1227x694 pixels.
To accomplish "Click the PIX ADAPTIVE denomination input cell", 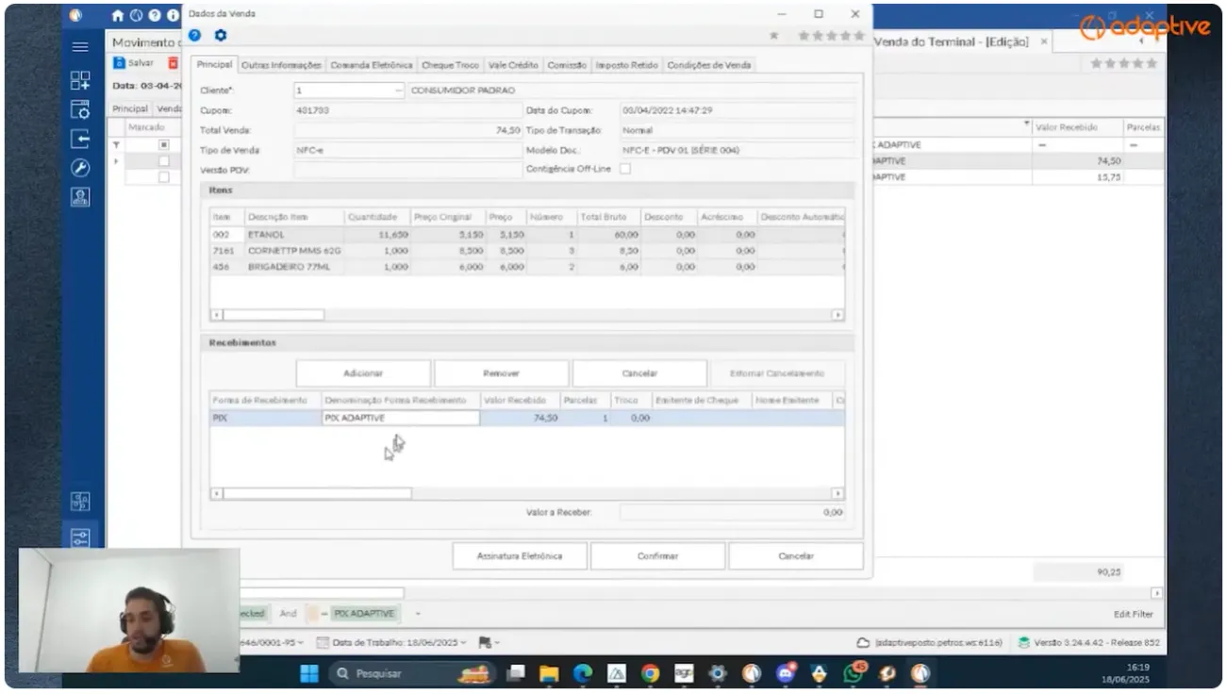I will (401, 418).
